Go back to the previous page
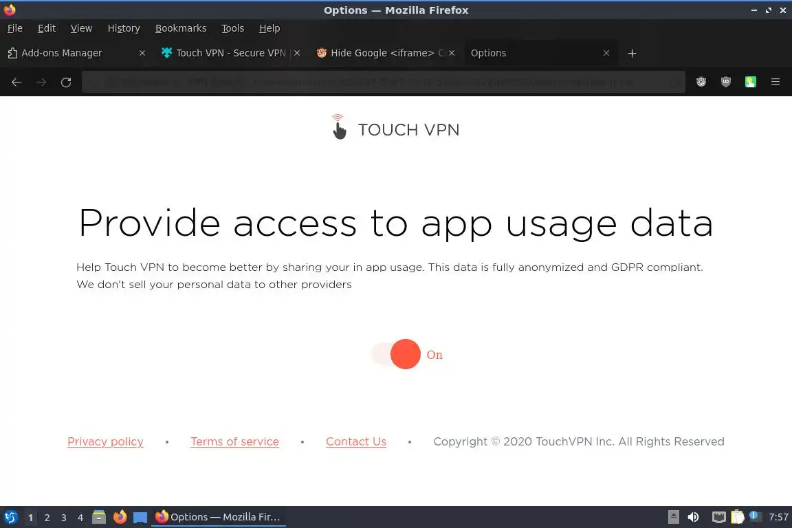 [x=16, y=82]
